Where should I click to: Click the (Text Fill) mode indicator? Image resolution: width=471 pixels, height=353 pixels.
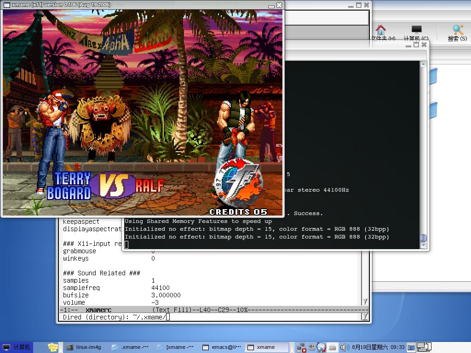click(x=172, y=310)
